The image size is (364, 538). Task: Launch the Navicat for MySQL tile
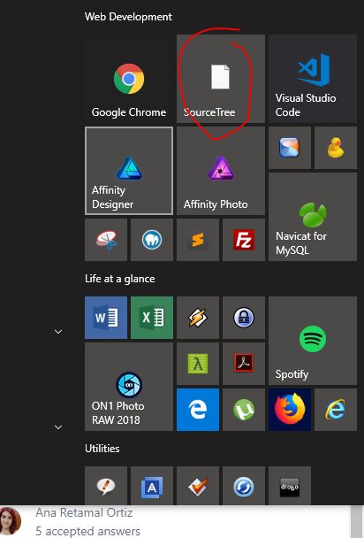click(312, 217)
